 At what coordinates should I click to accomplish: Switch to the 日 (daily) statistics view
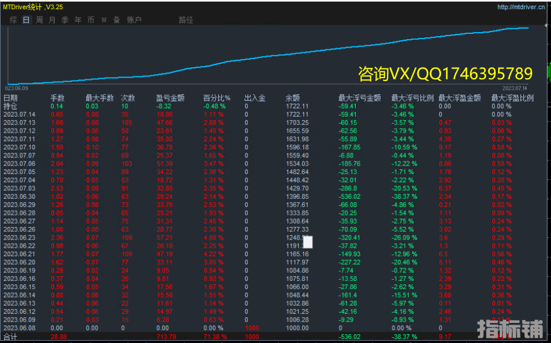coord(26,20)
